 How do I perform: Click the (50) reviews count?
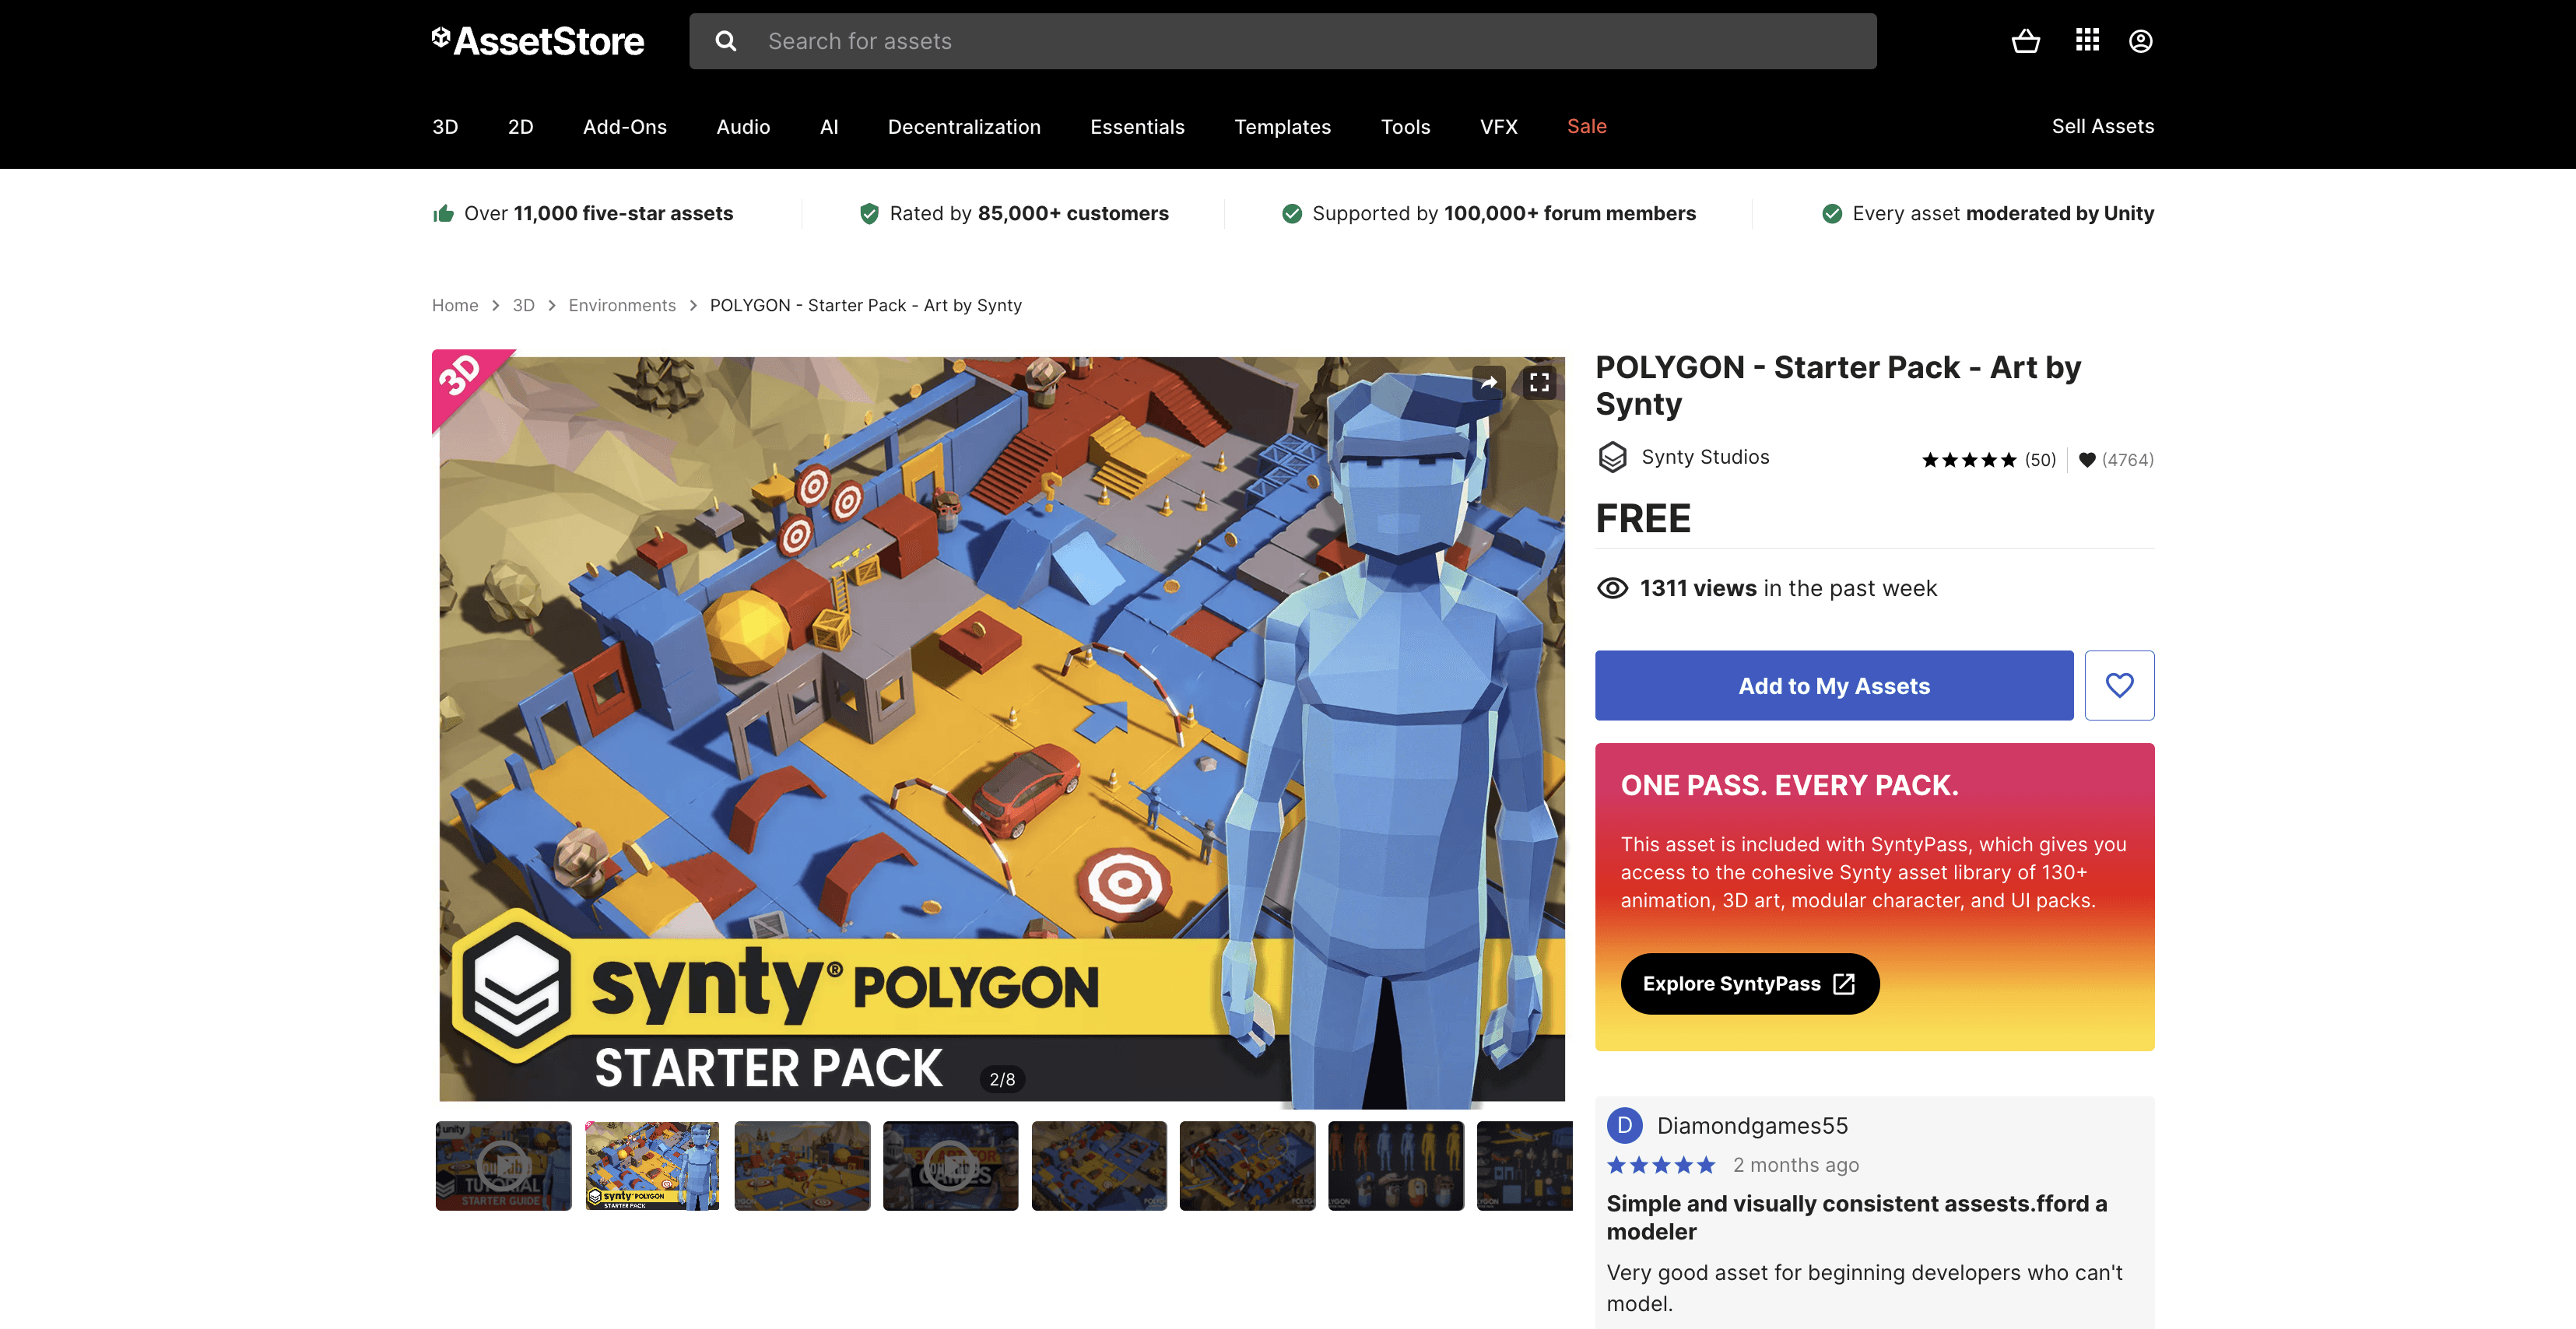[x=2040, y=460]
